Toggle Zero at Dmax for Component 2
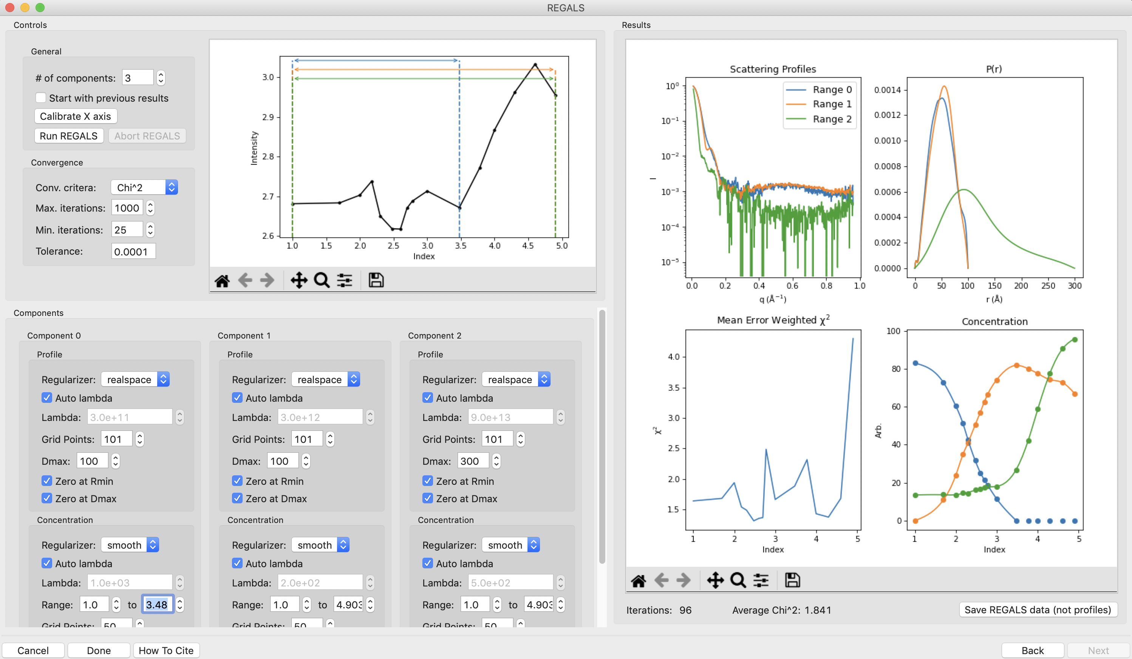The image size is (1132, 659). pos(428,498)
